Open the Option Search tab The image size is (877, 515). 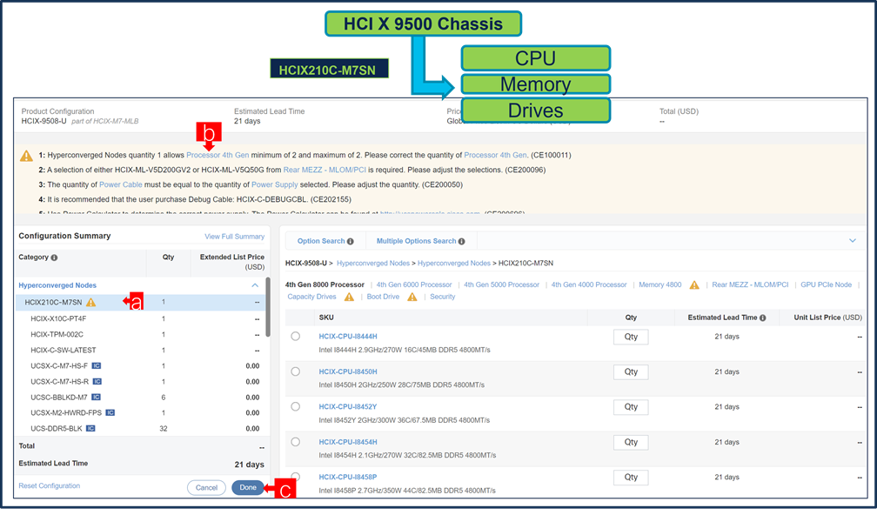(325, 242)
